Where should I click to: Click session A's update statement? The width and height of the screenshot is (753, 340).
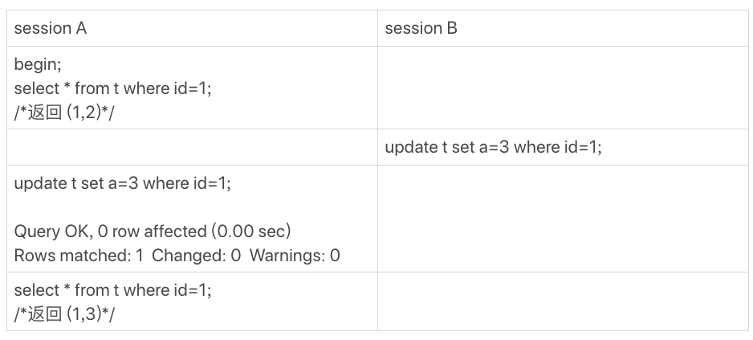click(x=122, y=183)
